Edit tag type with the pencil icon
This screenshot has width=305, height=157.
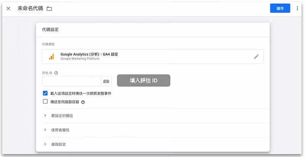pos(256,56)
